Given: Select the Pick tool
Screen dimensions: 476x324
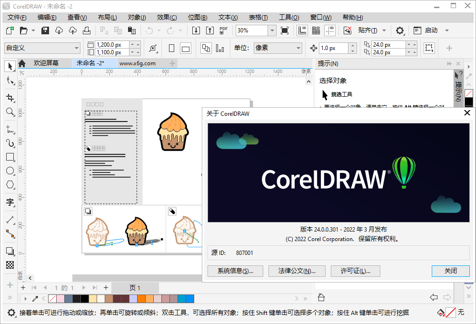Looking at the screenshot, I should (10, 66).
